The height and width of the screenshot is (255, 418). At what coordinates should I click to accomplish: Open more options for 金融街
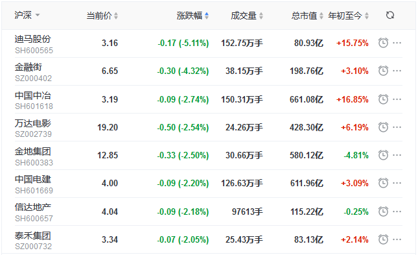coord(397,71)
